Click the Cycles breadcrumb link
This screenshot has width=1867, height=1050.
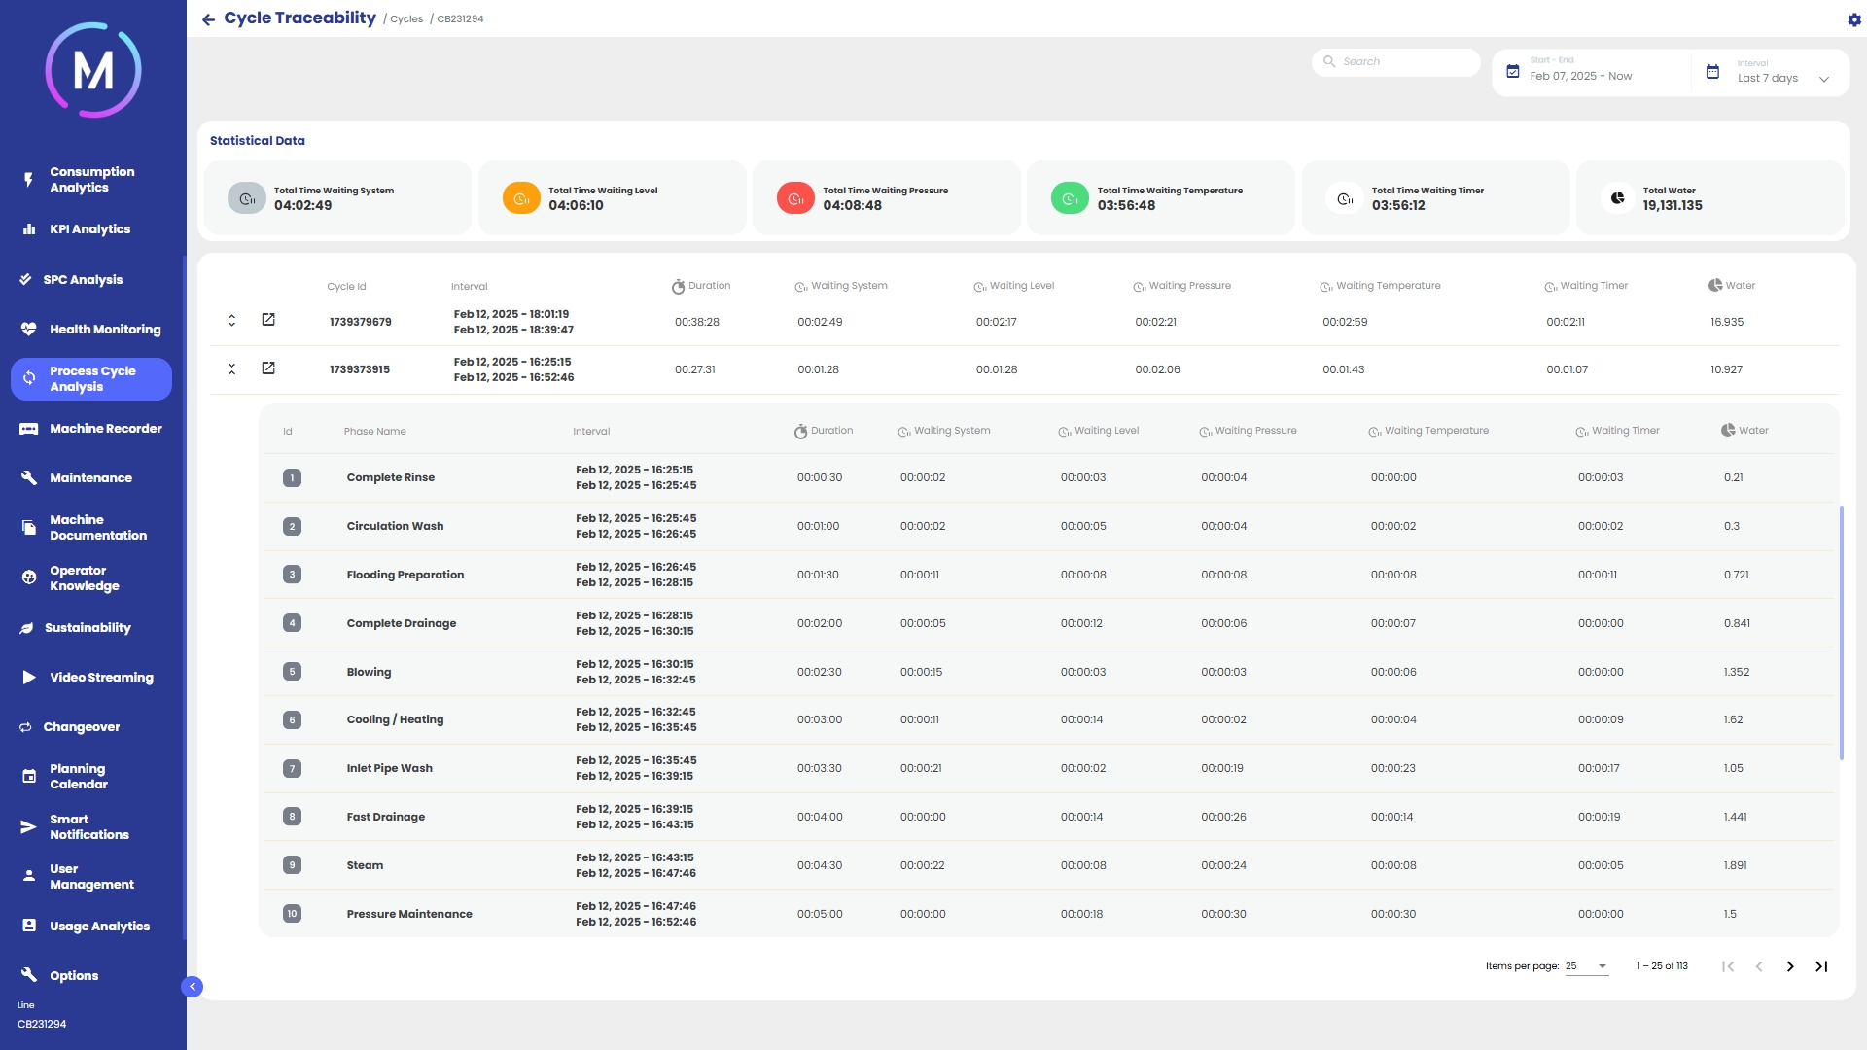406,19
